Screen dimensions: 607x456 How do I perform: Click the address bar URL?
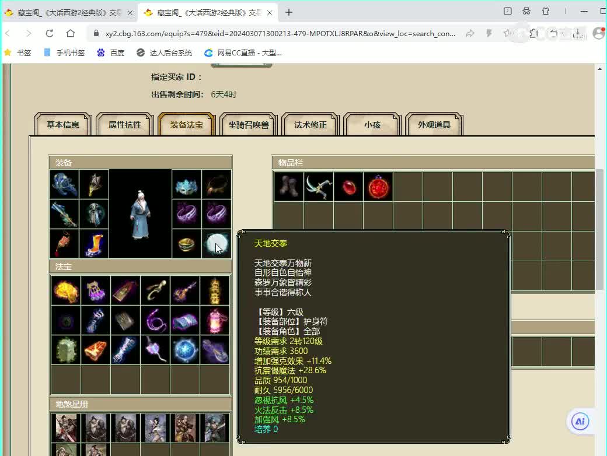click(280, 34)
